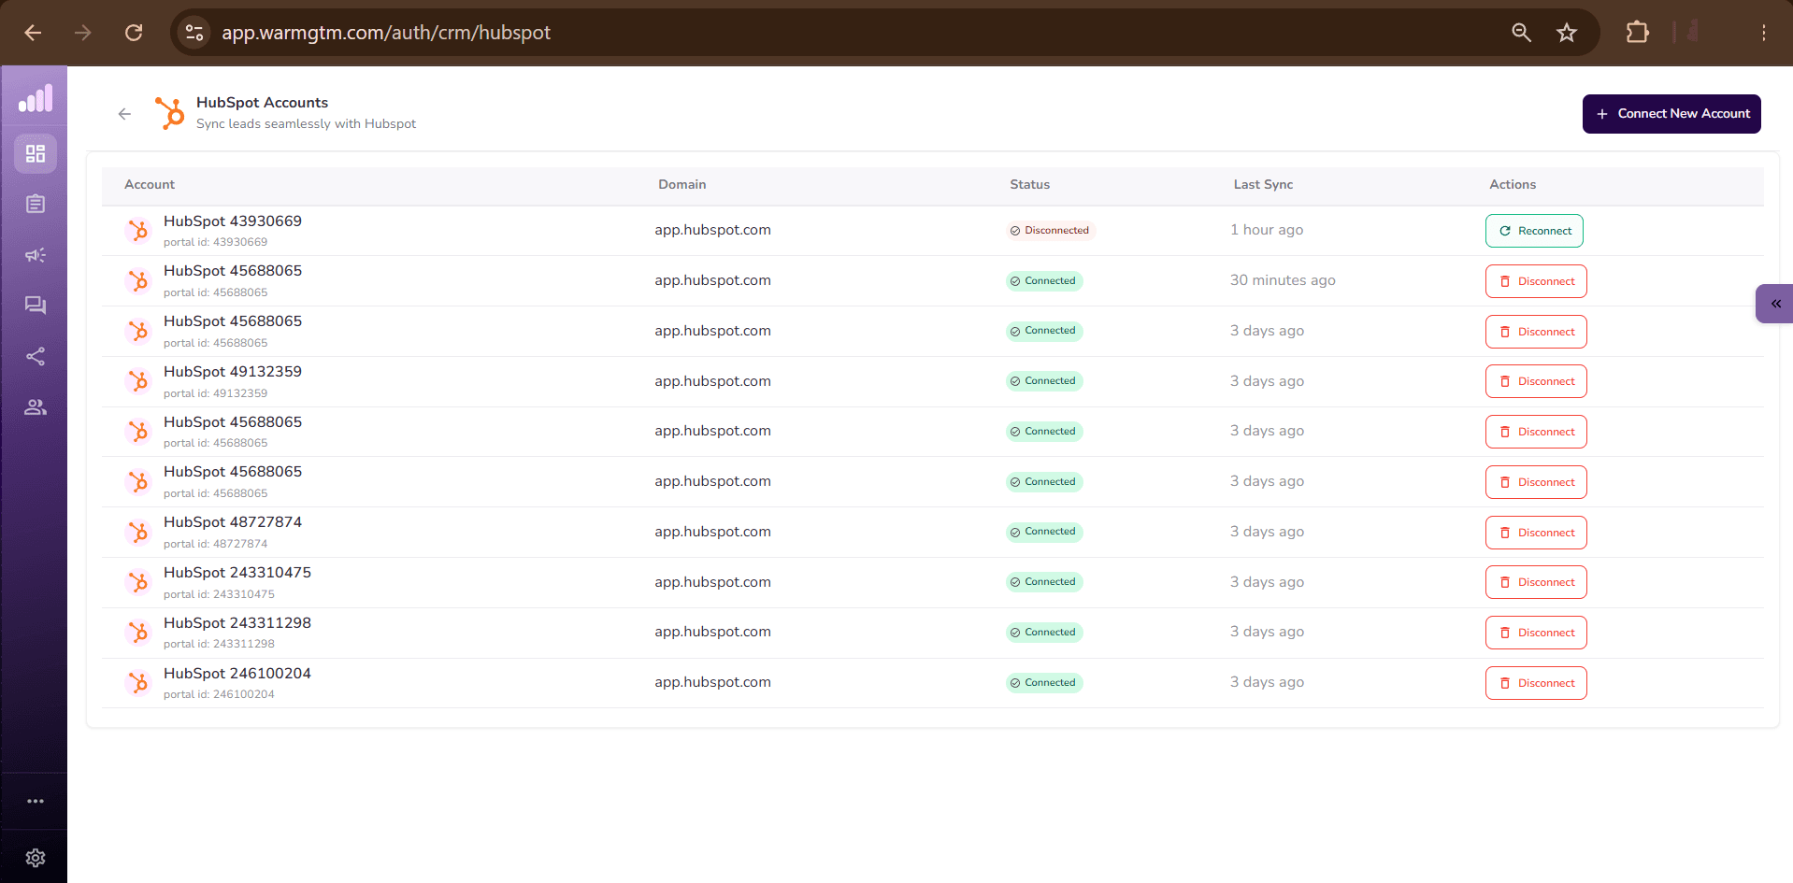Viewport: 1793px width, 883px height.
Task: Open the three-dots more menu in sidebar
Action: click(x=36, y=801)
